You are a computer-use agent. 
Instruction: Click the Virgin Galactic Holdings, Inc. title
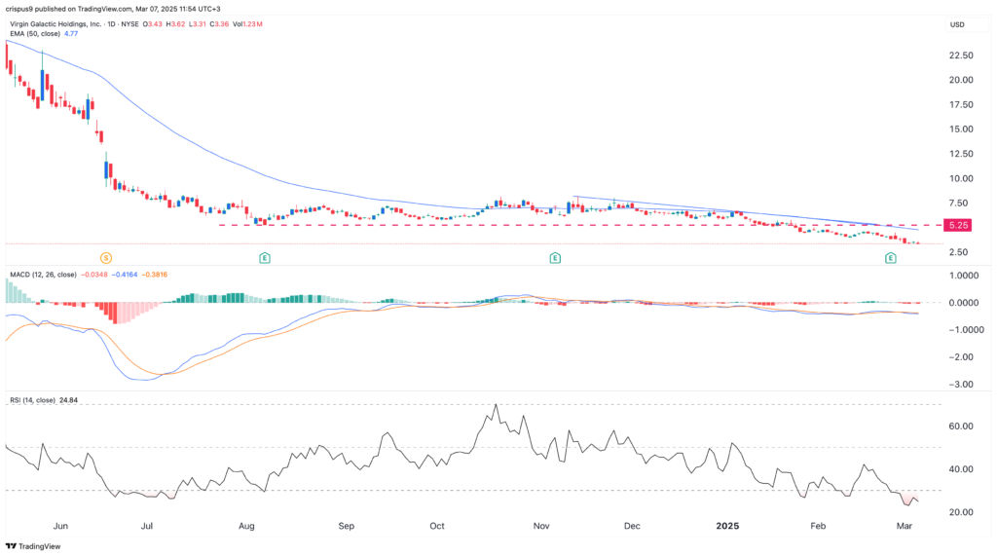pyautogui.click(x=55, y=24)
